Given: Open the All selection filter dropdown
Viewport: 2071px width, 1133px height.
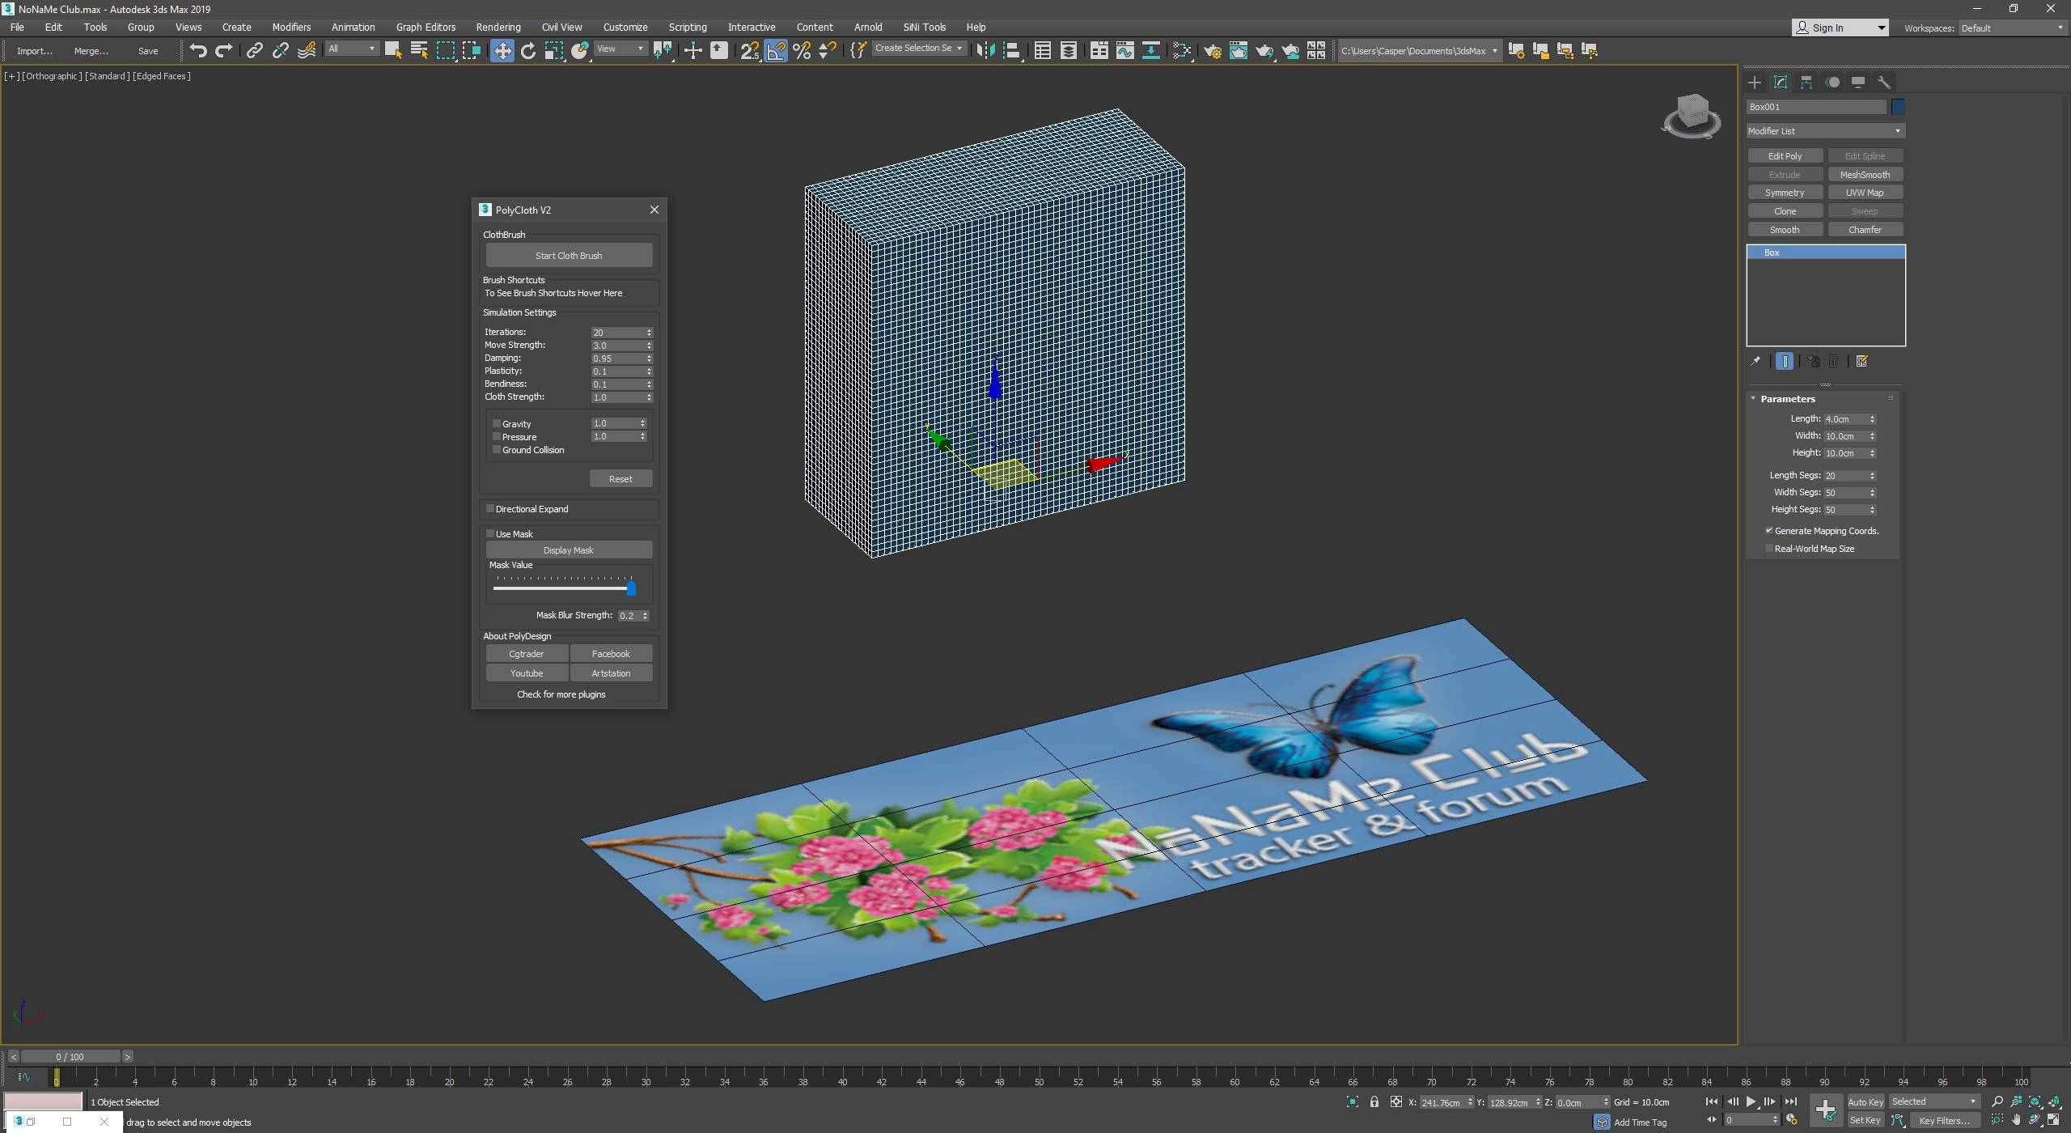Looking at the screenshot, I should (352, 49).
